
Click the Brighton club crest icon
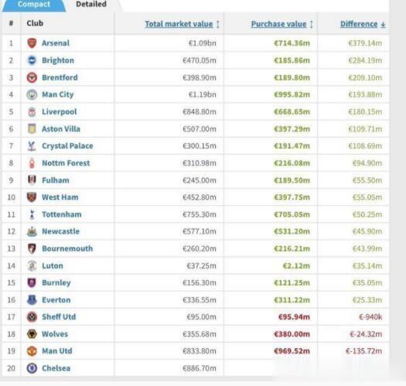coord(32,60)
